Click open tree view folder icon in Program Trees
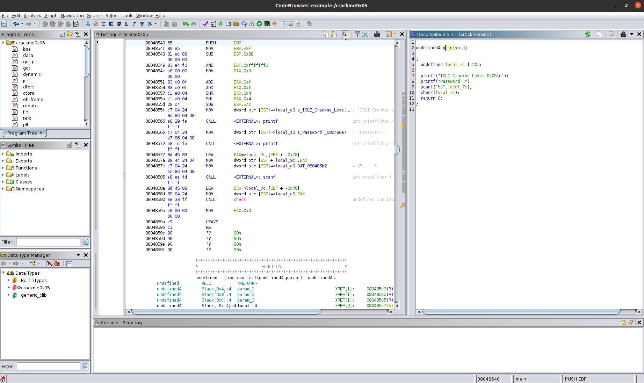This screenshot has height=383, width=644. point(70,34)
